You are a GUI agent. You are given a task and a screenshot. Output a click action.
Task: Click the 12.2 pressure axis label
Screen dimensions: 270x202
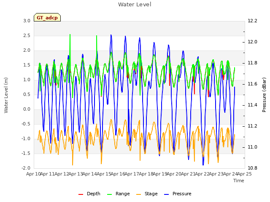click(252, 21)
